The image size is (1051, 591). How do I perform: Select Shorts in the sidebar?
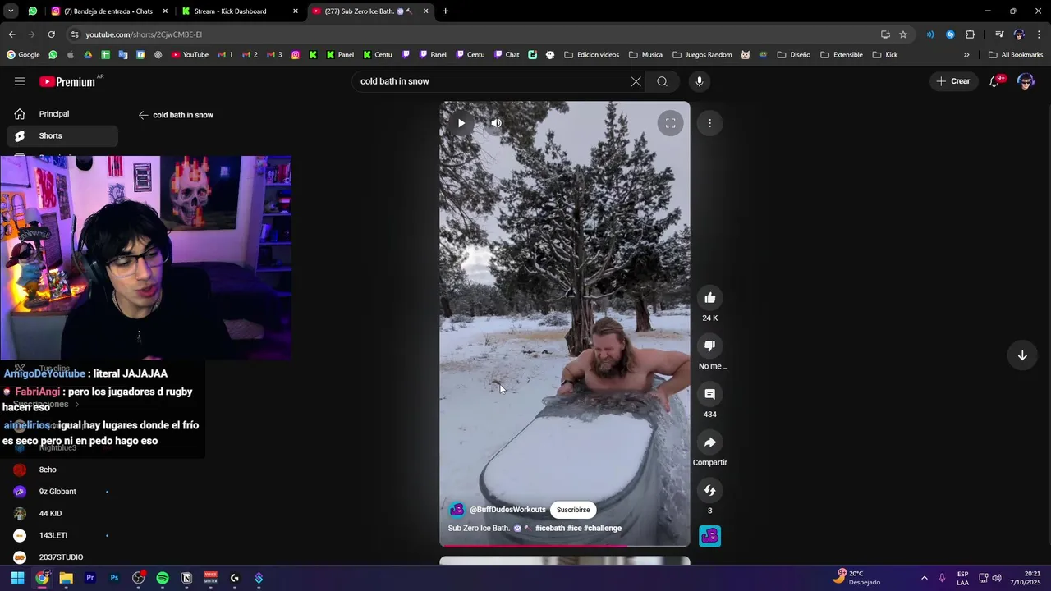pos(62,135)
